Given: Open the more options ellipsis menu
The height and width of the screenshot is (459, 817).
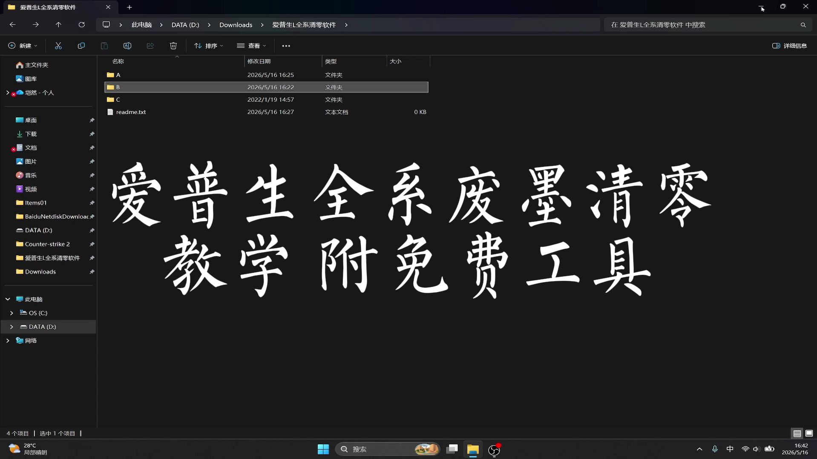Looking at the screenshot, I should [286, 46].
